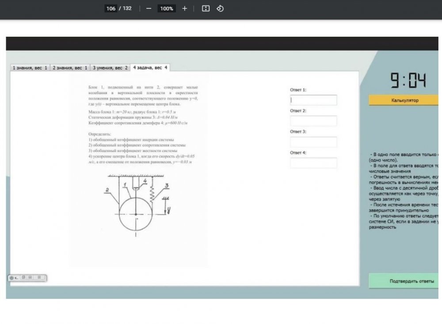Click the 'Ответ 3:' label
Viewport: 442px width, 324px height.
pyautogui.click(x=298, y=131)
